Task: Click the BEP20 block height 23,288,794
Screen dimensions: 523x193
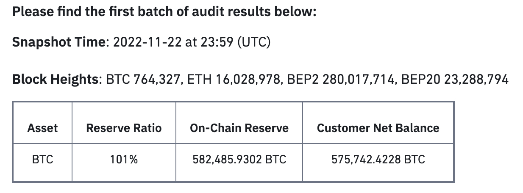Action: click(x=476, y=79)
